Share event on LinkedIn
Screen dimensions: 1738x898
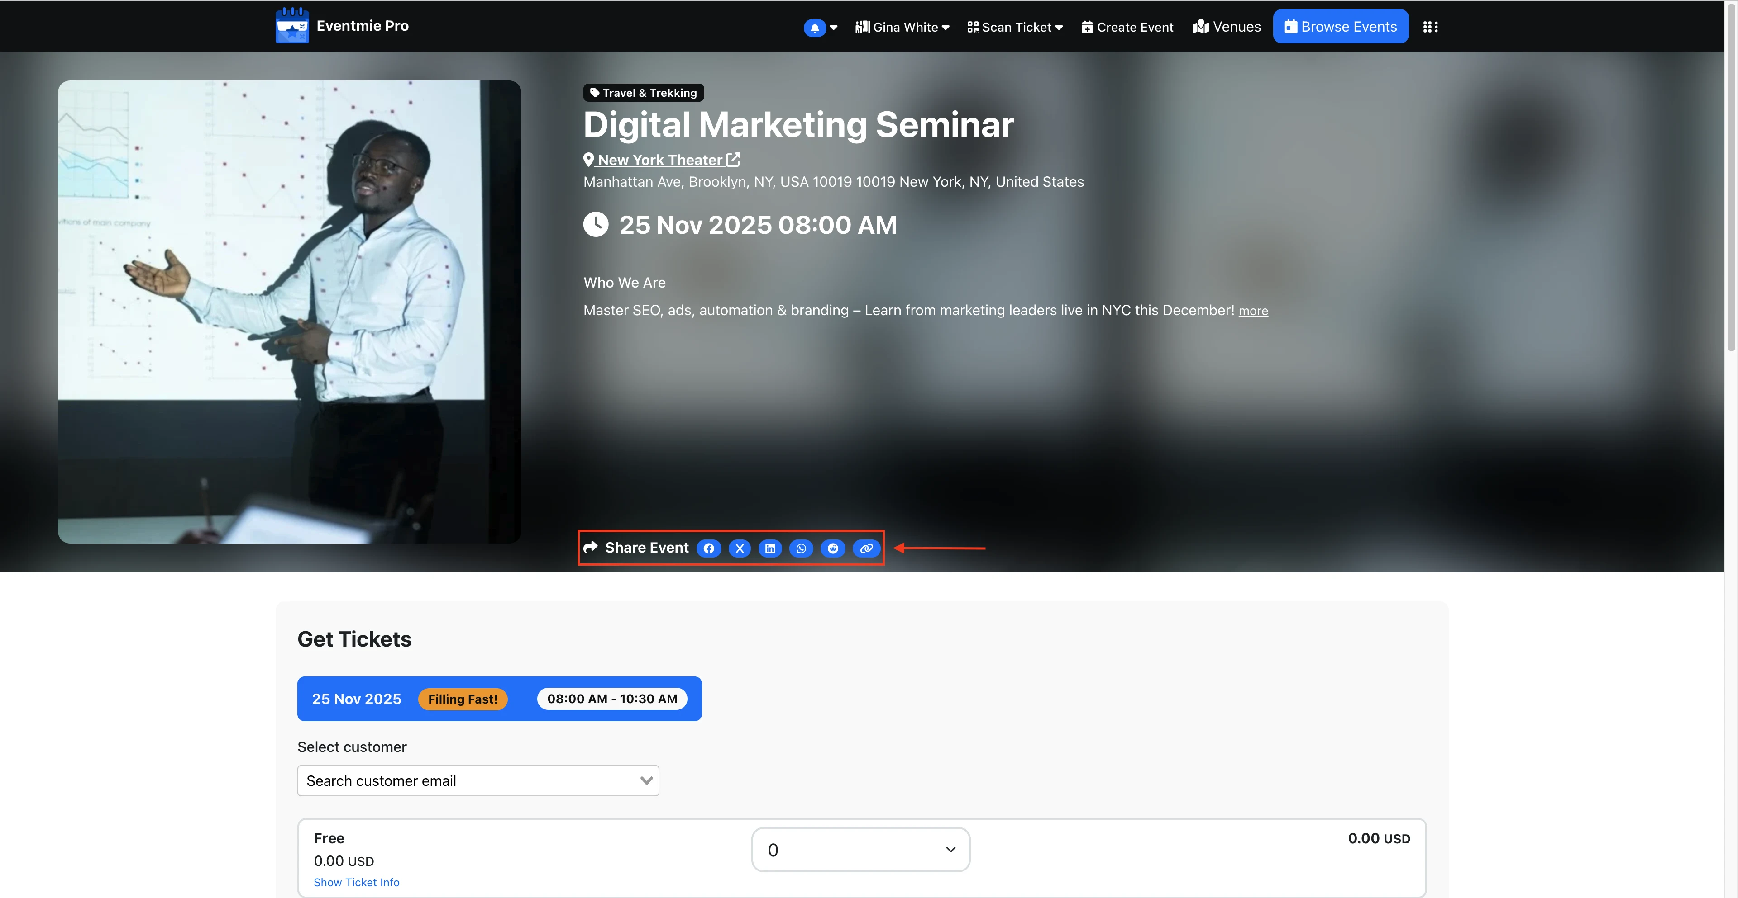(x=770, y=548)
